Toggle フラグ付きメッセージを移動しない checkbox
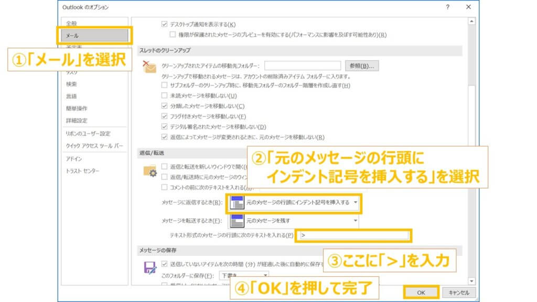 coord(164,116)
